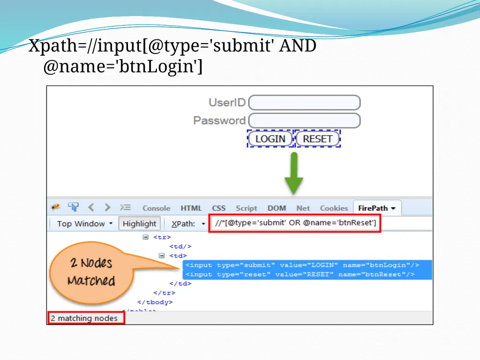
Task: Switch to the Console tab
Action: (x=157, y=208)
